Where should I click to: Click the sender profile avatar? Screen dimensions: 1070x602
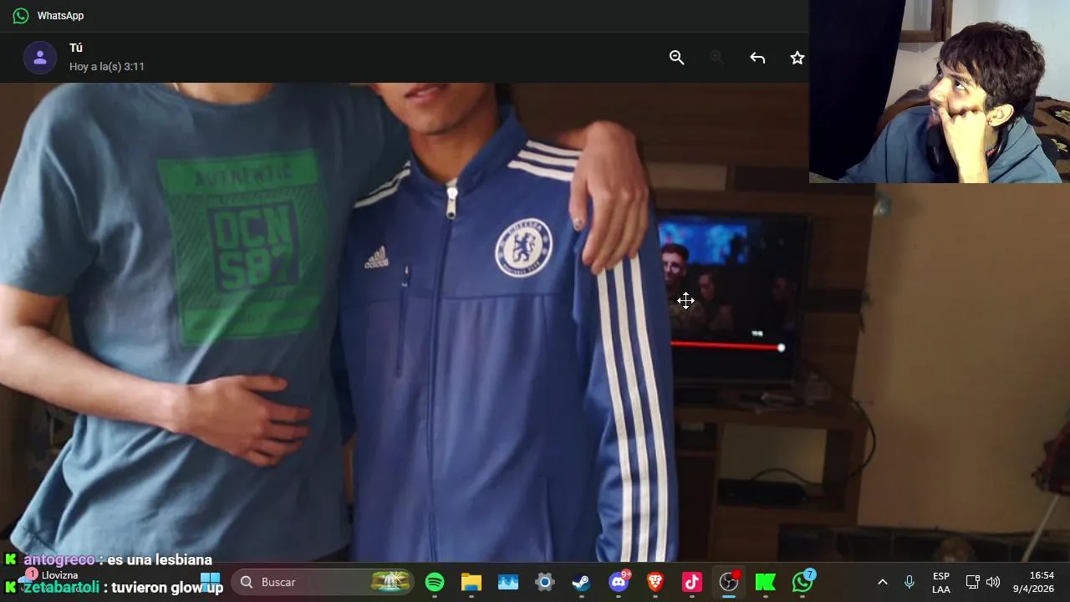tap(40, 58)
